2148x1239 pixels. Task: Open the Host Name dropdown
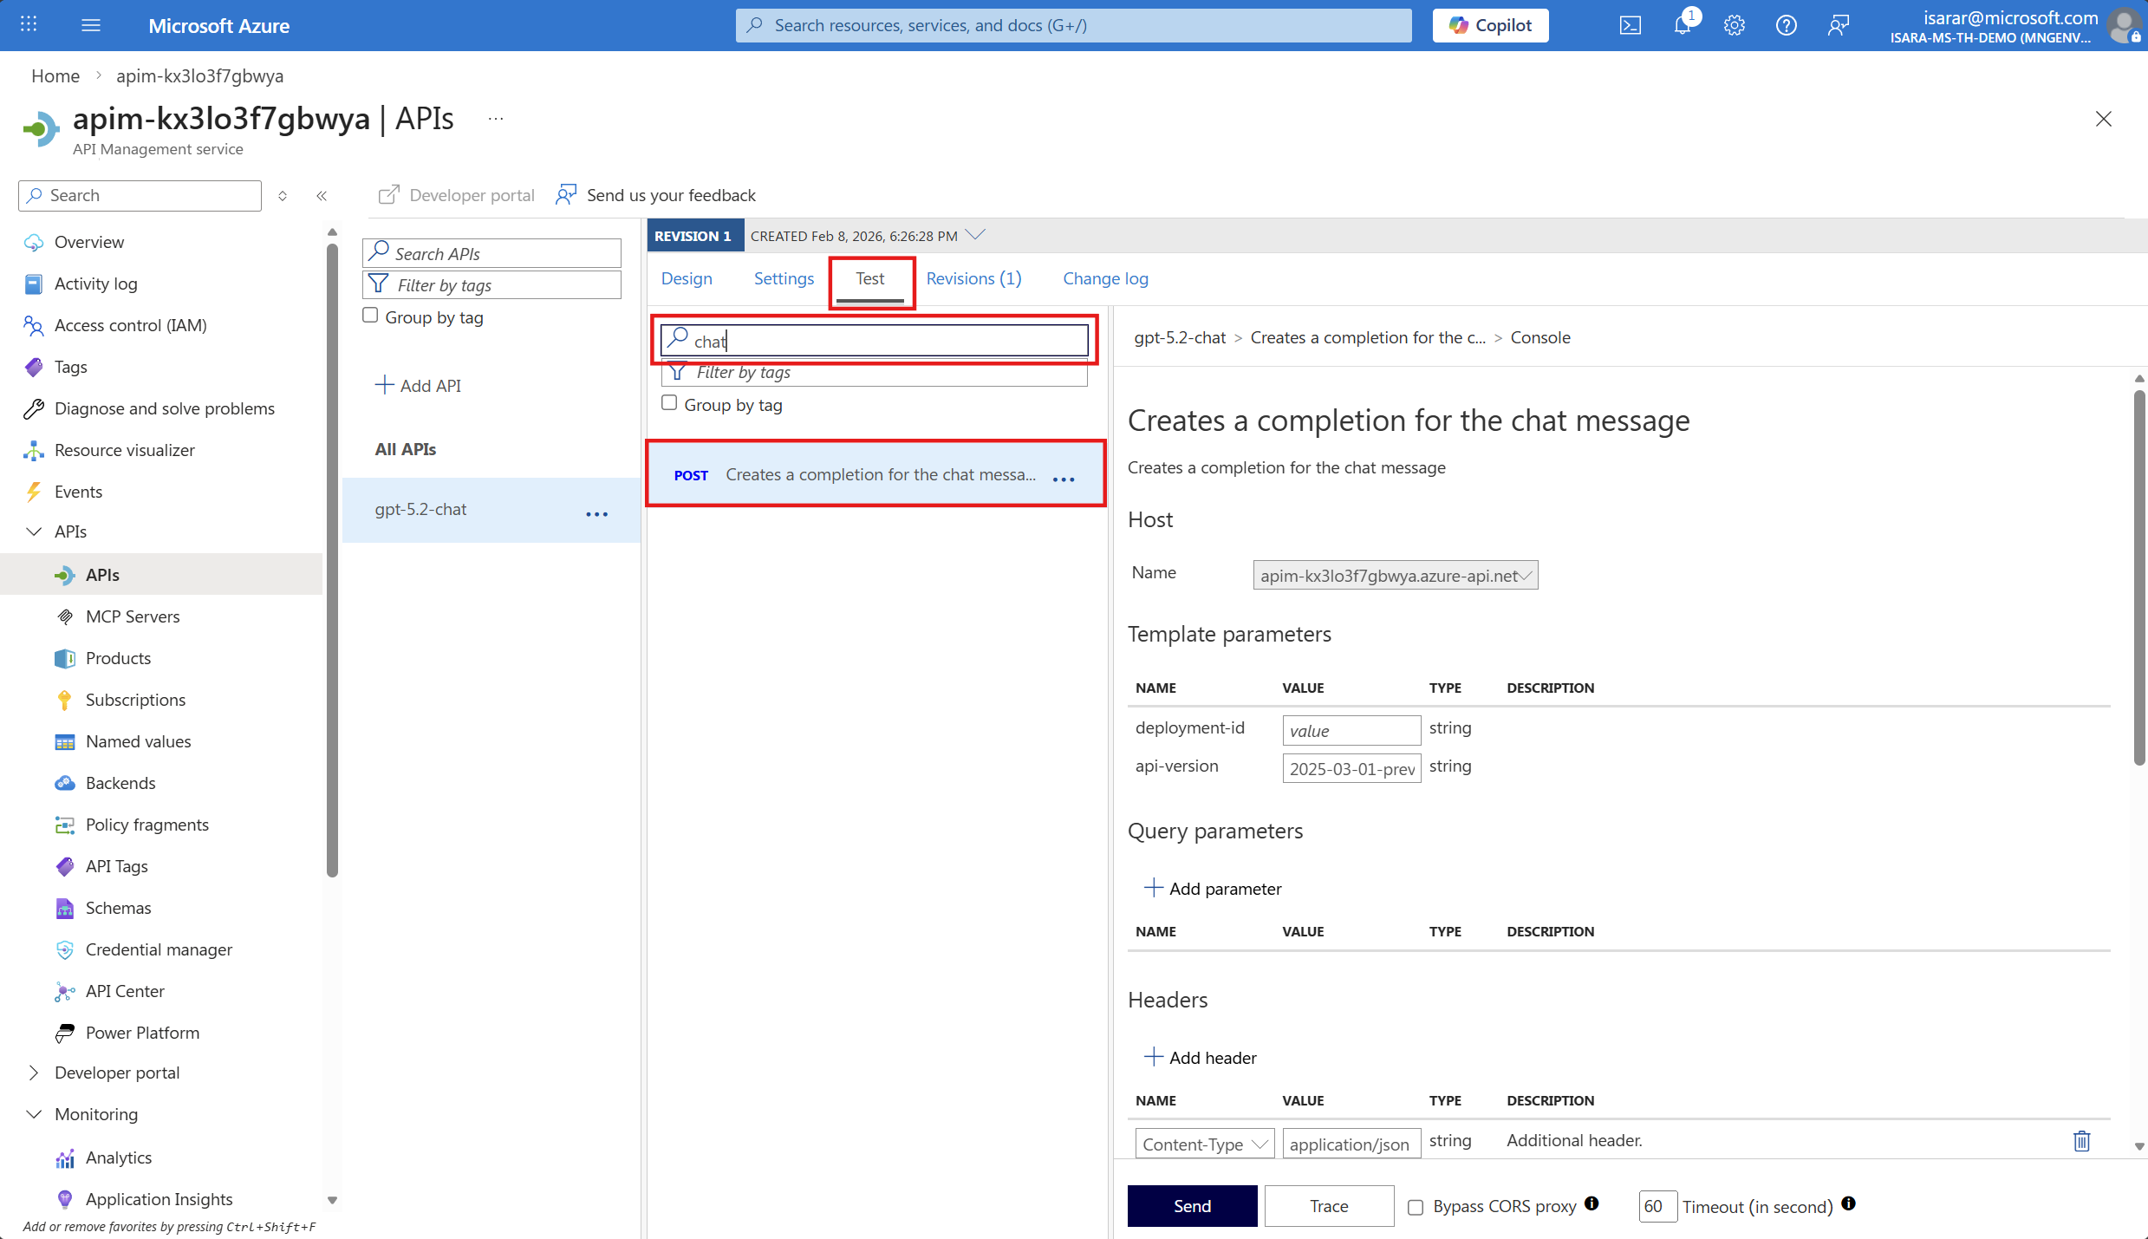pos(1396,576)
